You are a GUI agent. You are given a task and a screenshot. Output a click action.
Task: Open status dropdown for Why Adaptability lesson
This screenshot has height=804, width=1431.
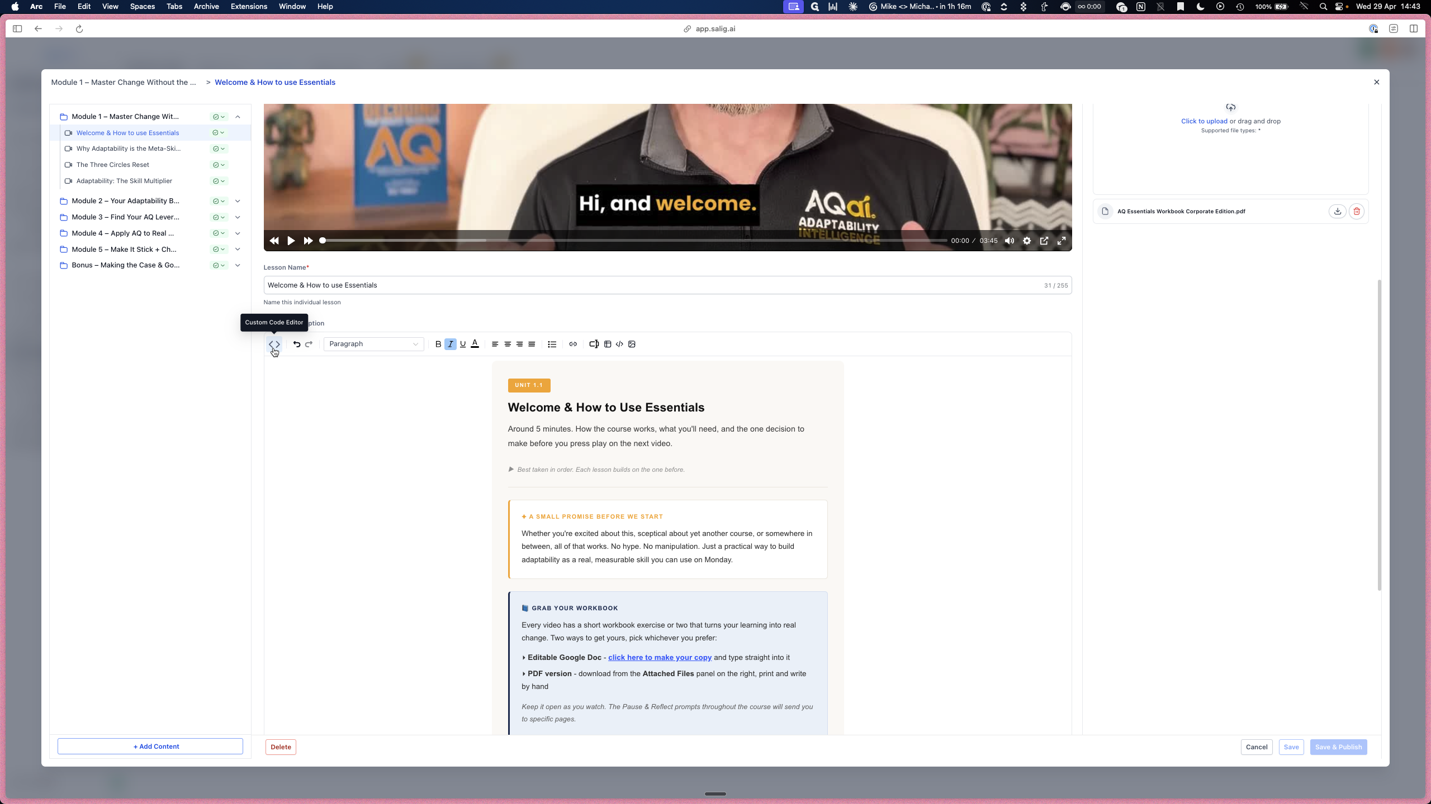(x=219, y=149)
